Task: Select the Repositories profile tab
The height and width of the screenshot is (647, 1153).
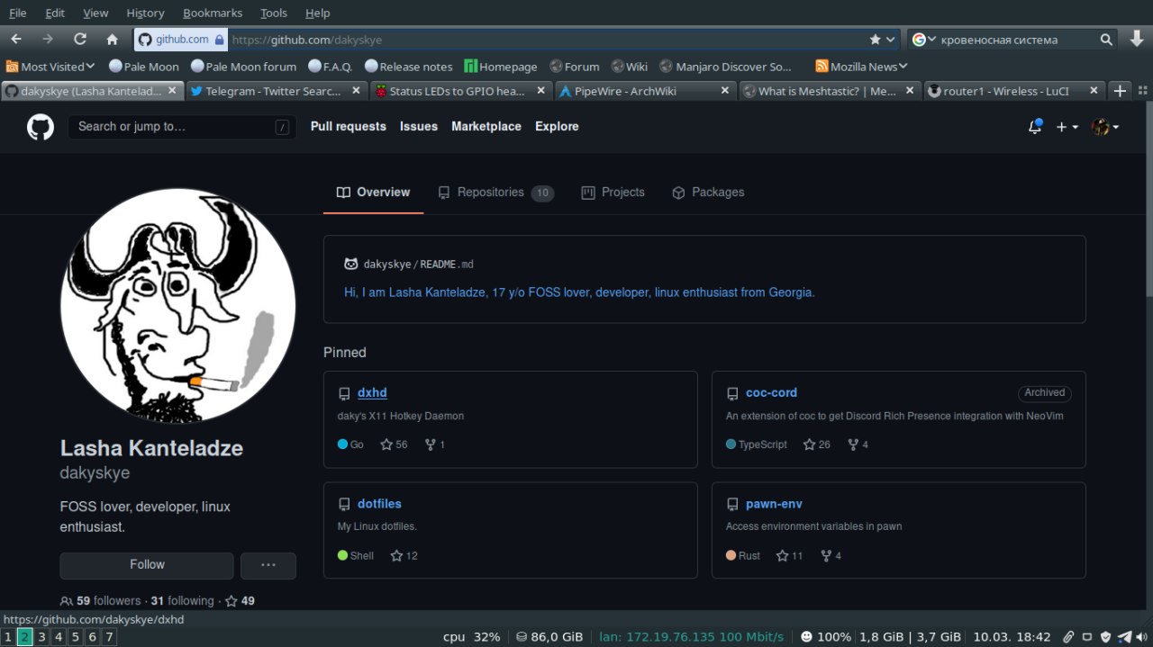Action: click(x=495, y=193)
